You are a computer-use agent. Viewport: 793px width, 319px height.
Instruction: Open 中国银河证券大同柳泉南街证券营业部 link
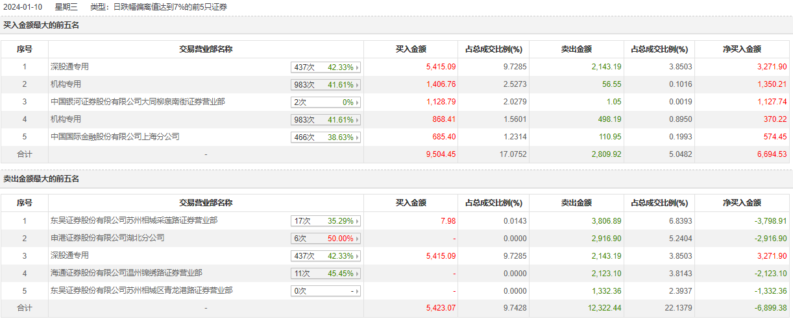pyautogui.click(x=138, y=102)
